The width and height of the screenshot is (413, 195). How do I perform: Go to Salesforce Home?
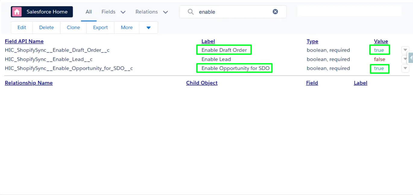pos(42,12)
